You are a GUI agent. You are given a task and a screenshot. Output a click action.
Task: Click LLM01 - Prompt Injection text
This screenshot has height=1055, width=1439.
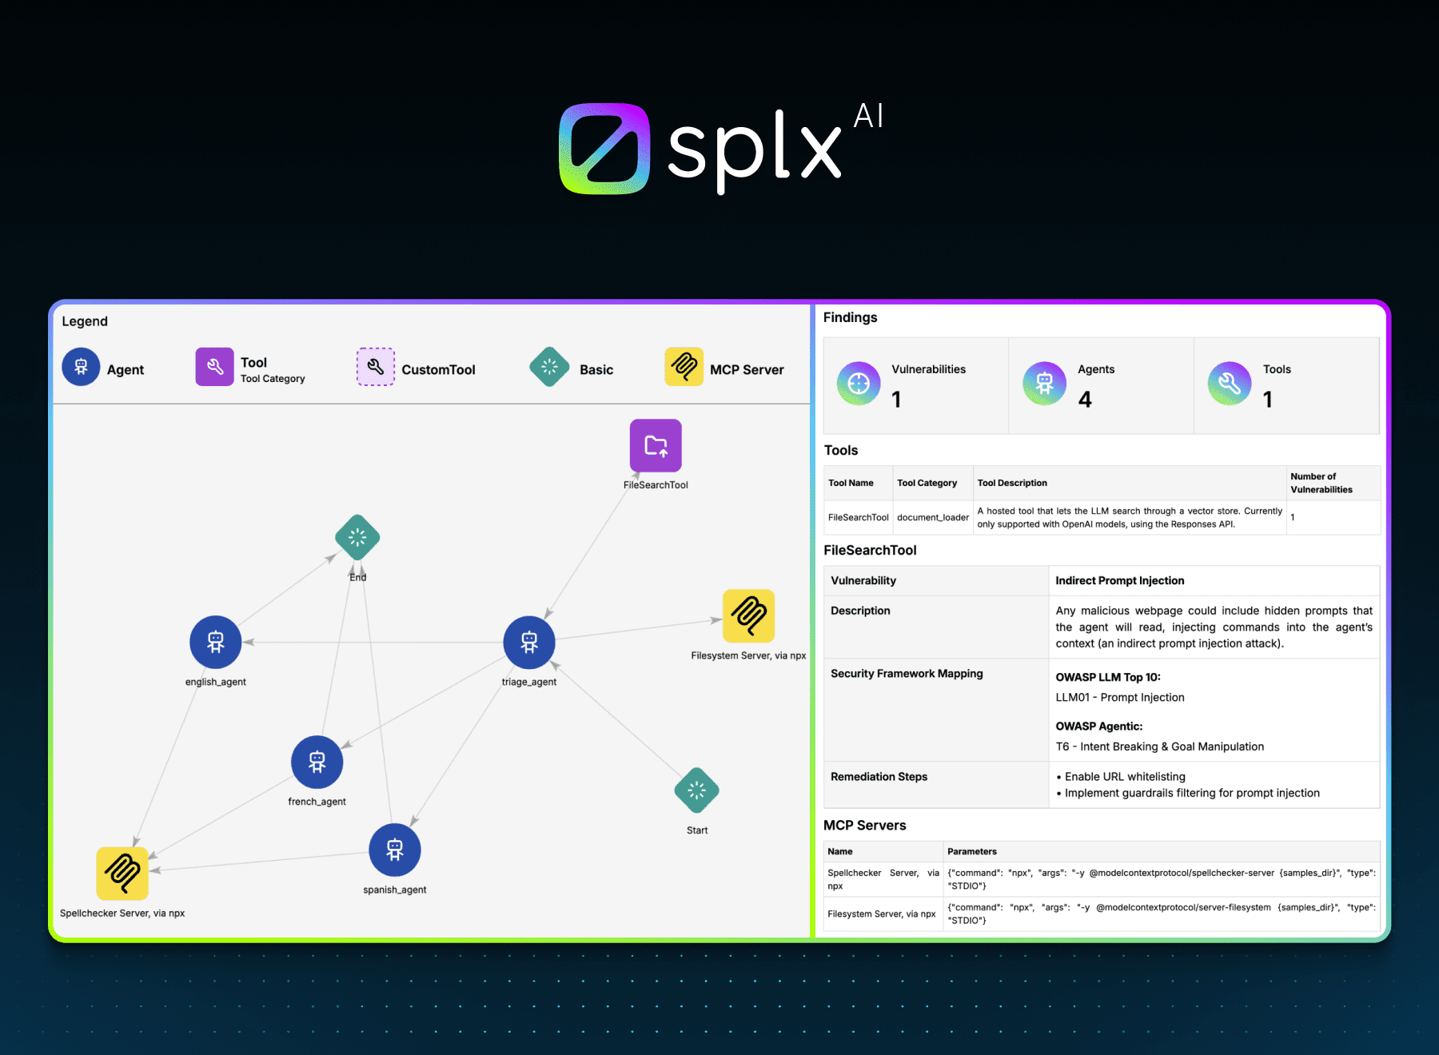coord(1119,697)
